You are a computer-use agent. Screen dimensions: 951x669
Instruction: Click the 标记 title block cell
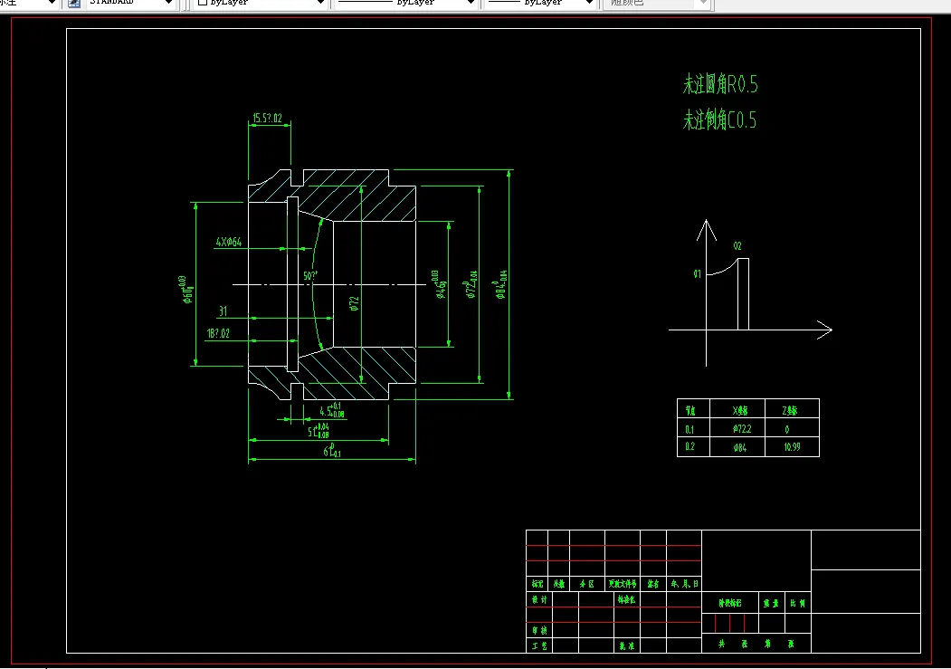tap(537, 584)
